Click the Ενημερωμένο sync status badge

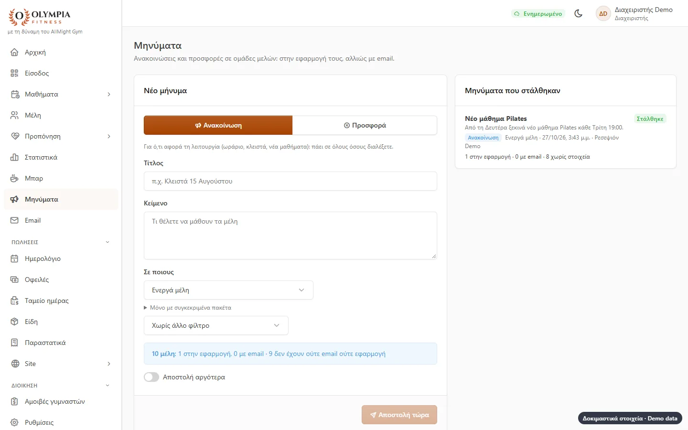538,13
